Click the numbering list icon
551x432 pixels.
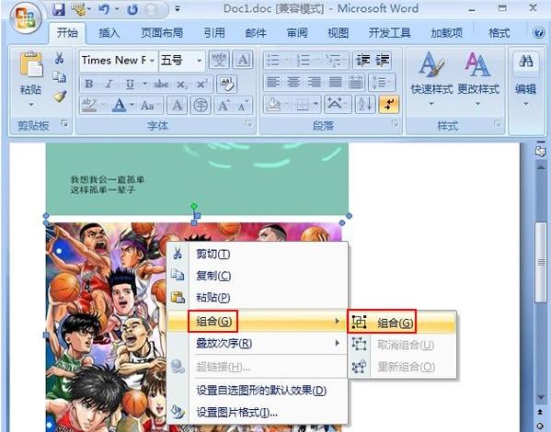coord(304,60)
